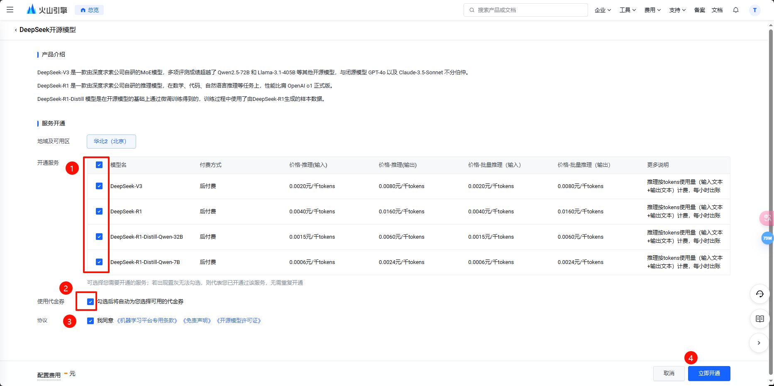Viewport: 774px width, 386px height.
Task: Expand the 支持 dropdown menu
Action: 677,10
